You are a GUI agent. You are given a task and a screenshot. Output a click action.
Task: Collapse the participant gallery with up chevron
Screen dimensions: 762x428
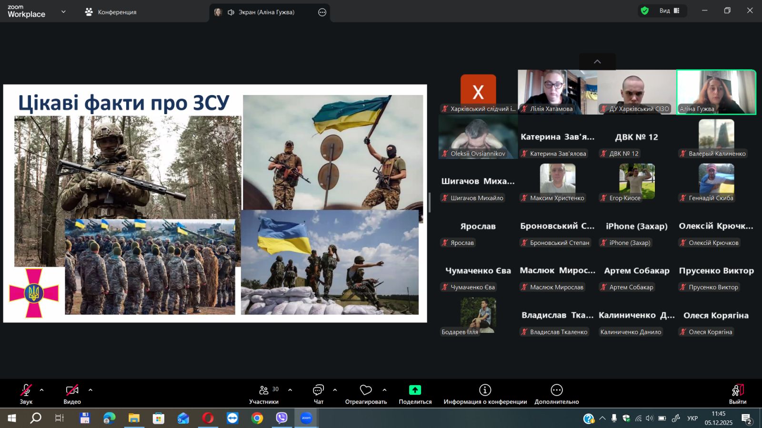(597, 62)
